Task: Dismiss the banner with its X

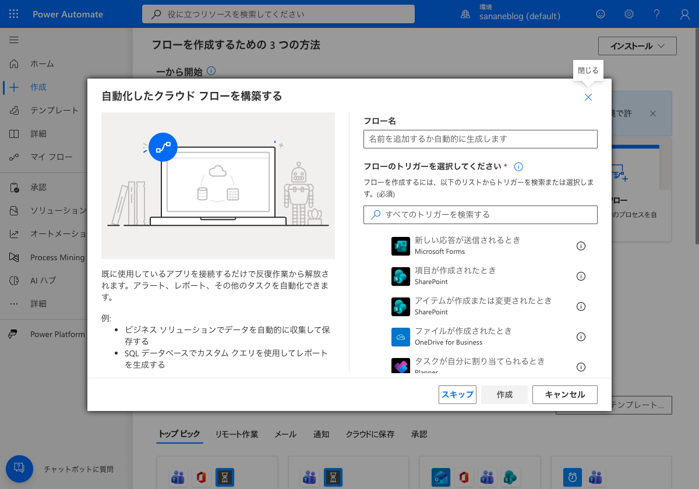Action: [653, 114]
